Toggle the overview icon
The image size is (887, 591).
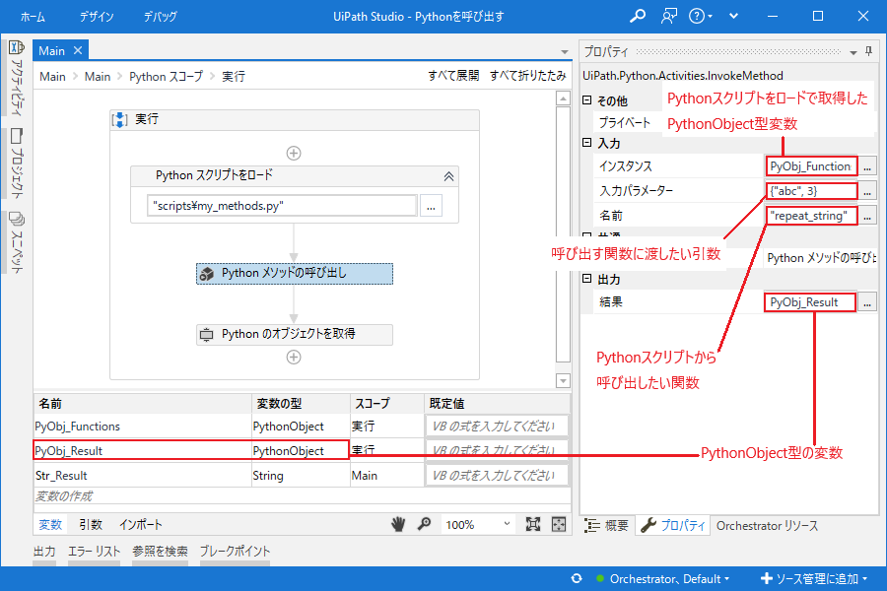tap(559, 524)
